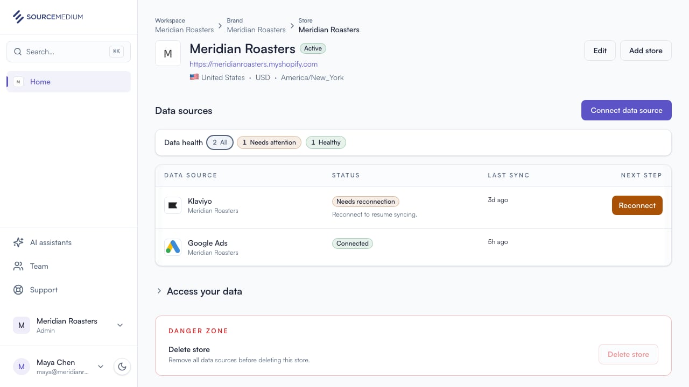Click the STATUS column header
Image resolution: width=689 pixels, height=387 pixels.
(x=346, y=175)
